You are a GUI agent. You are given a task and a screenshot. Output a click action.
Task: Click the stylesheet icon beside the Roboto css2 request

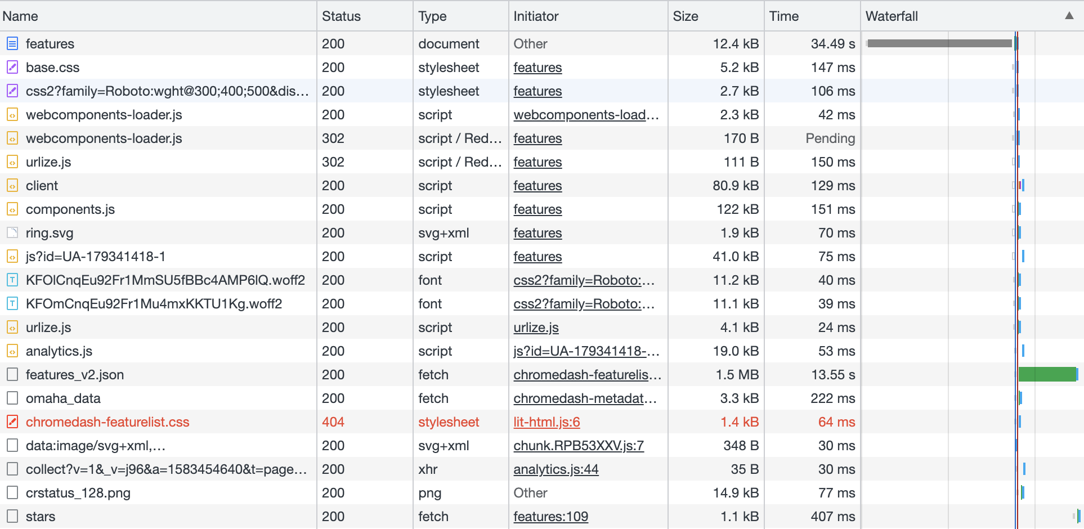click(x=12, y=91)
